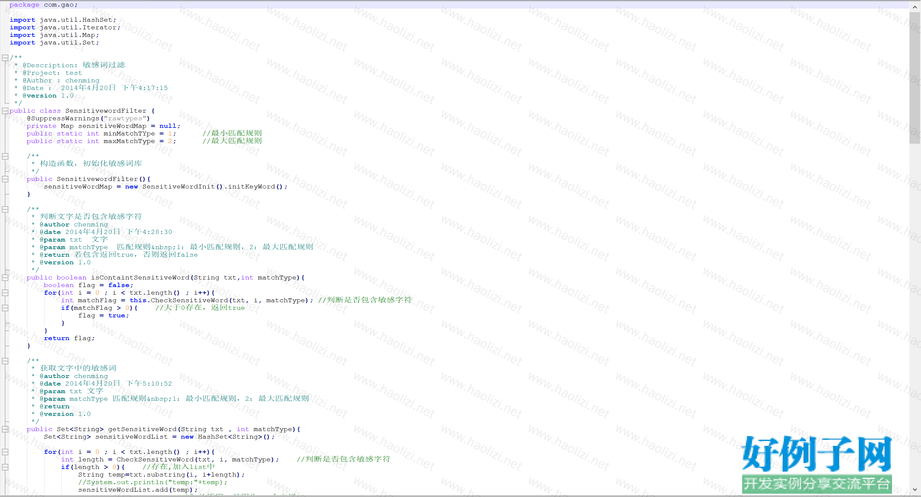
Task: Collapse the comment block above isContaintSensitiveWord
Action: pyautogui.click(x=5, y=209)
